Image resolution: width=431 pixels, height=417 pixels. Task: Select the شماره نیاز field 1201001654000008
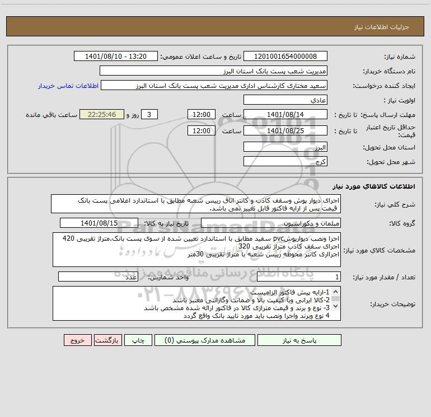285,56
